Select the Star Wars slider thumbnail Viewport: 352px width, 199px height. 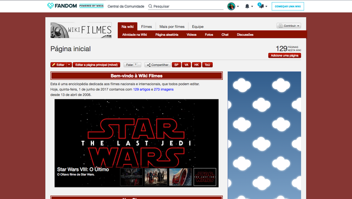[205, 177]
